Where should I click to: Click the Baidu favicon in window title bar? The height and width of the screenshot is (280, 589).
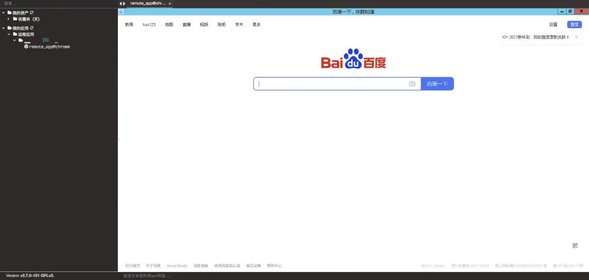[x=121, y=11]
